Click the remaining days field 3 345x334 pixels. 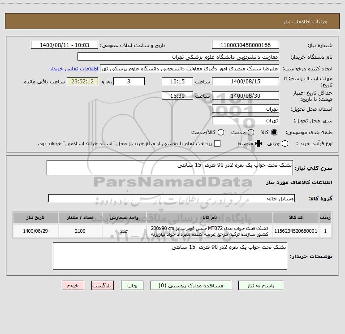129,81
